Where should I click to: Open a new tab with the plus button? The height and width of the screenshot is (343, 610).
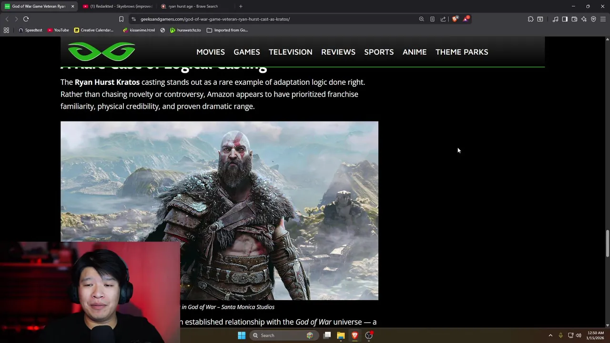point(241,6)
